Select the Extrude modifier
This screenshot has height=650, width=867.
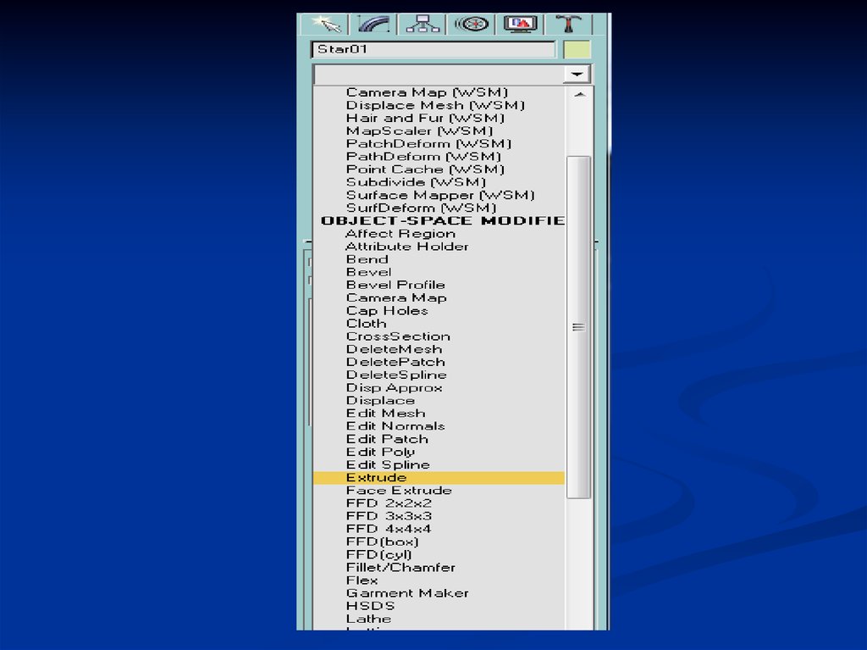coord(376,478)
